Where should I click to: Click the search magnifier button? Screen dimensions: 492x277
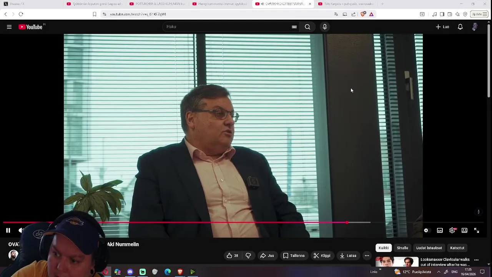click(307, 27)
